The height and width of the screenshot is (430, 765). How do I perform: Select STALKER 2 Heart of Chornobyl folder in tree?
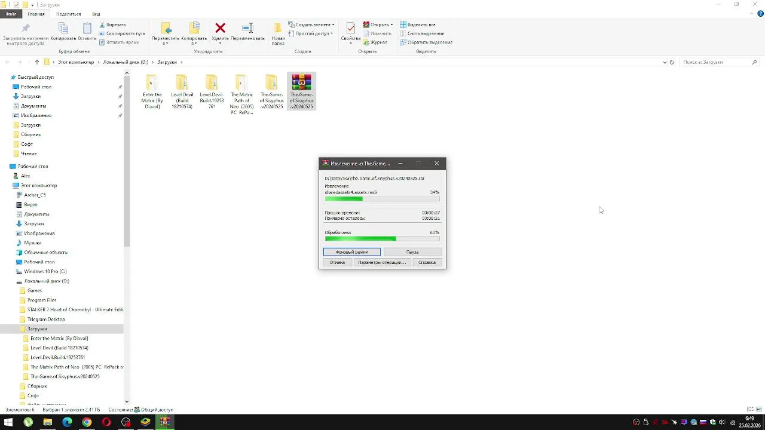(75, 310)
